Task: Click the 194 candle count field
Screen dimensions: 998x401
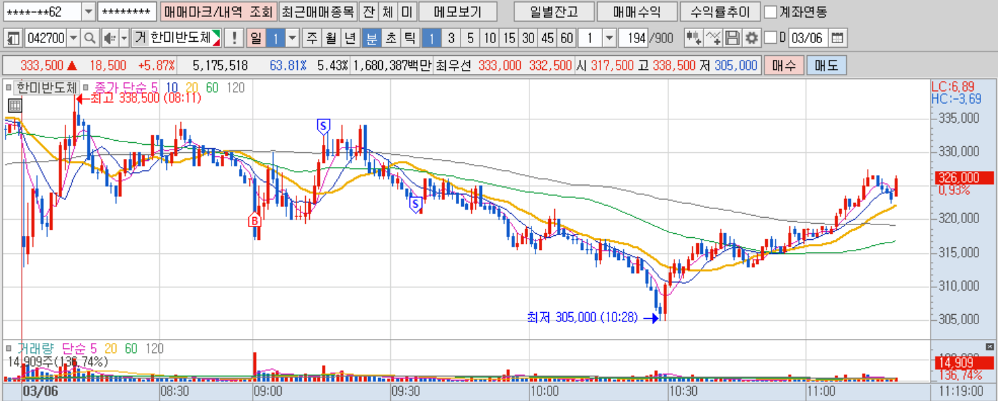Action: tap(633, 38)
